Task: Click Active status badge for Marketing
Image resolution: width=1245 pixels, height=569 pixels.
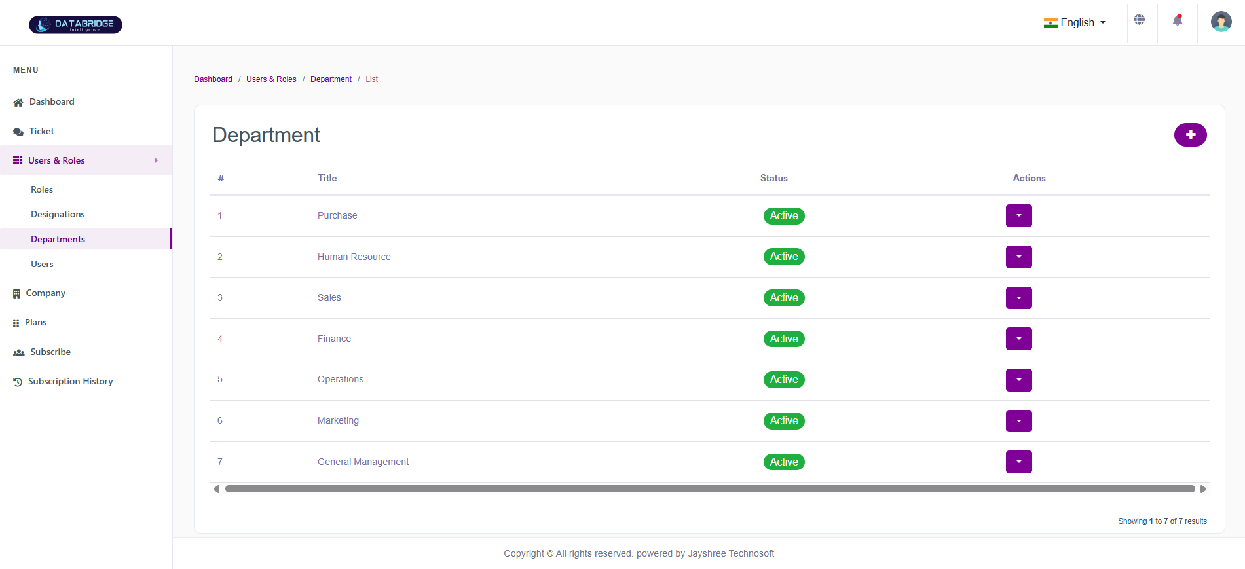Action: (784, 421)
